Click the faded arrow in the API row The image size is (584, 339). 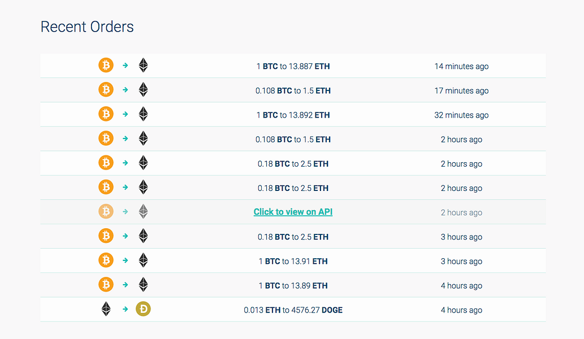pyautogui.click(x=124, y=211)
